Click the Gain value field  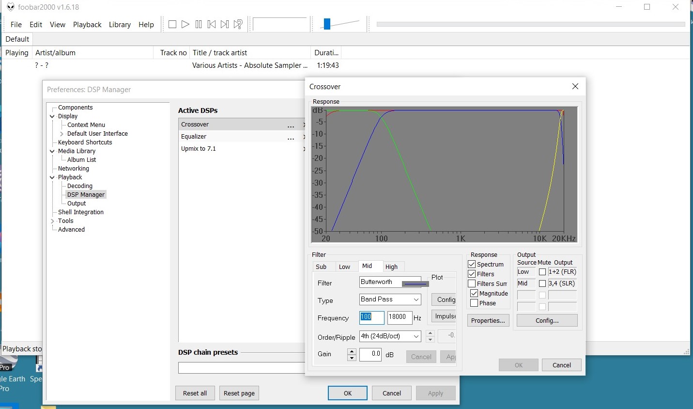coord(370,354)
